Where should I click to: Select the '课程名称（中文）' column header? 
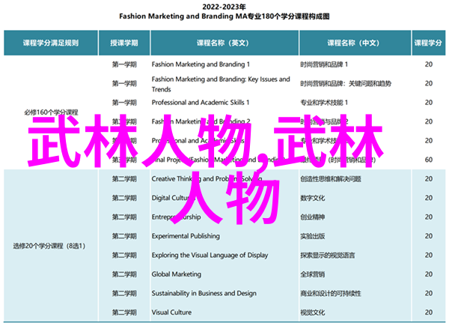click(x=355, y=43)
